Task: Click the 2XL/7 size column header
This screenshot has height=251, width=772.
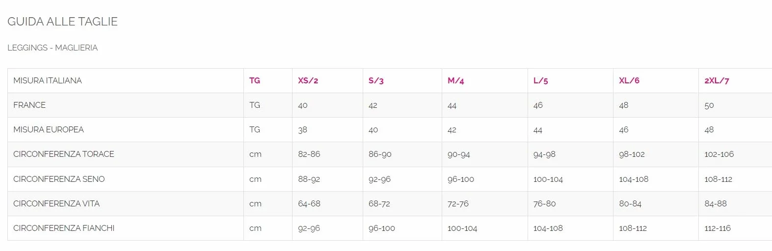Action: click(x=717, y=80)
